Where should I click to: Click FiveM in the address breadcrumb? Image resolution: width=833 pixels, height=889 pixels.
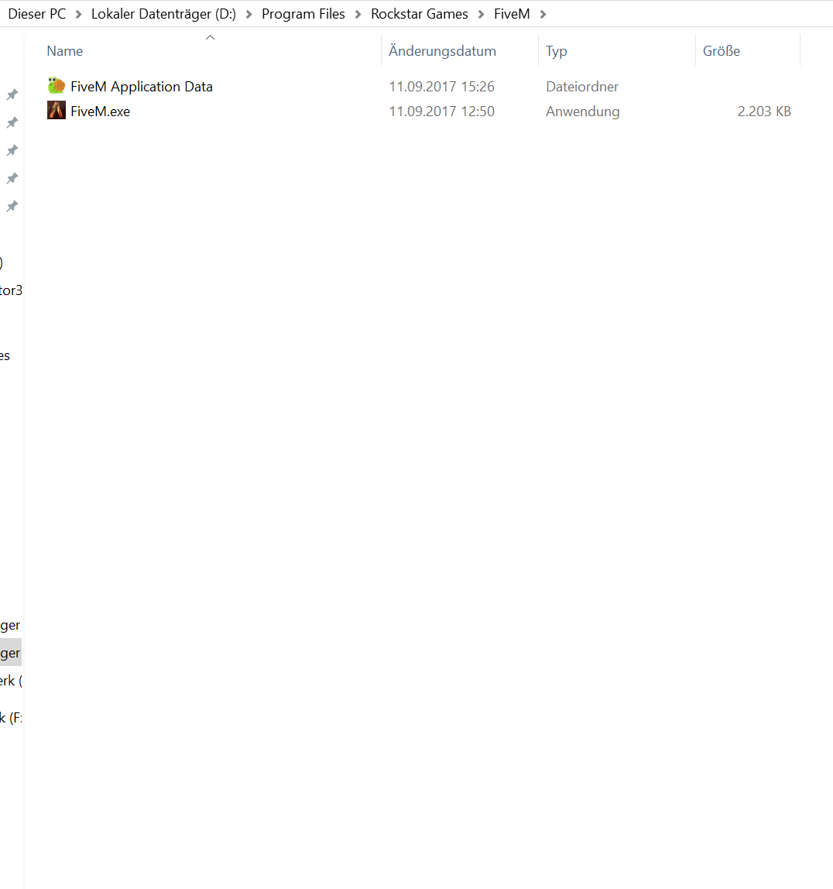(512, 14)
